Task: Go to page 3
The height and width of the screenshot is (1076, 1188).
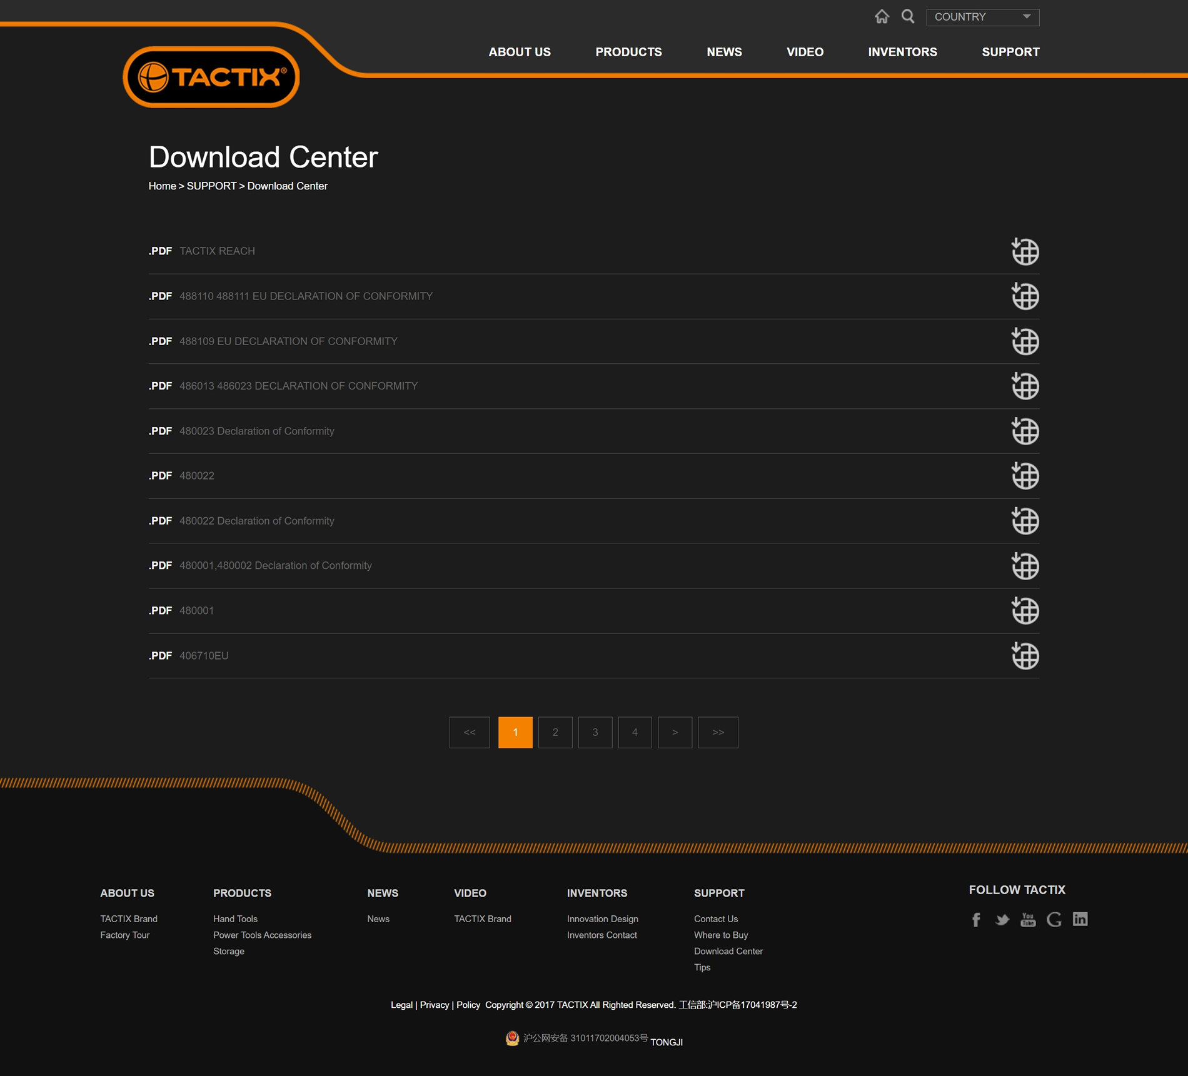Action: [595, 732]
